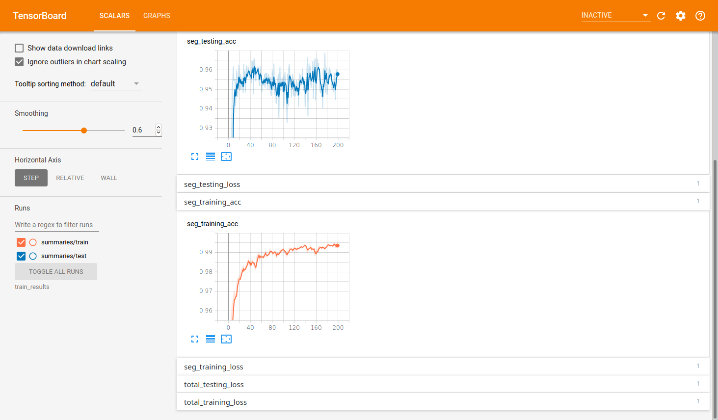Screen dimensions: 718x420
Task: Click the Smoothing slider handle
Action: tap(84, 131)
